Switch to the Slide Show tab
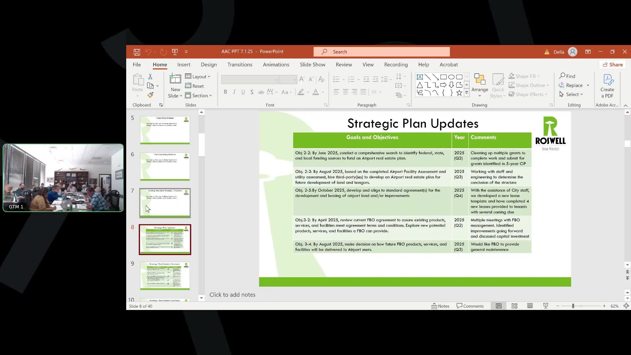The image size is (631, 355). [x=312, y=65]
